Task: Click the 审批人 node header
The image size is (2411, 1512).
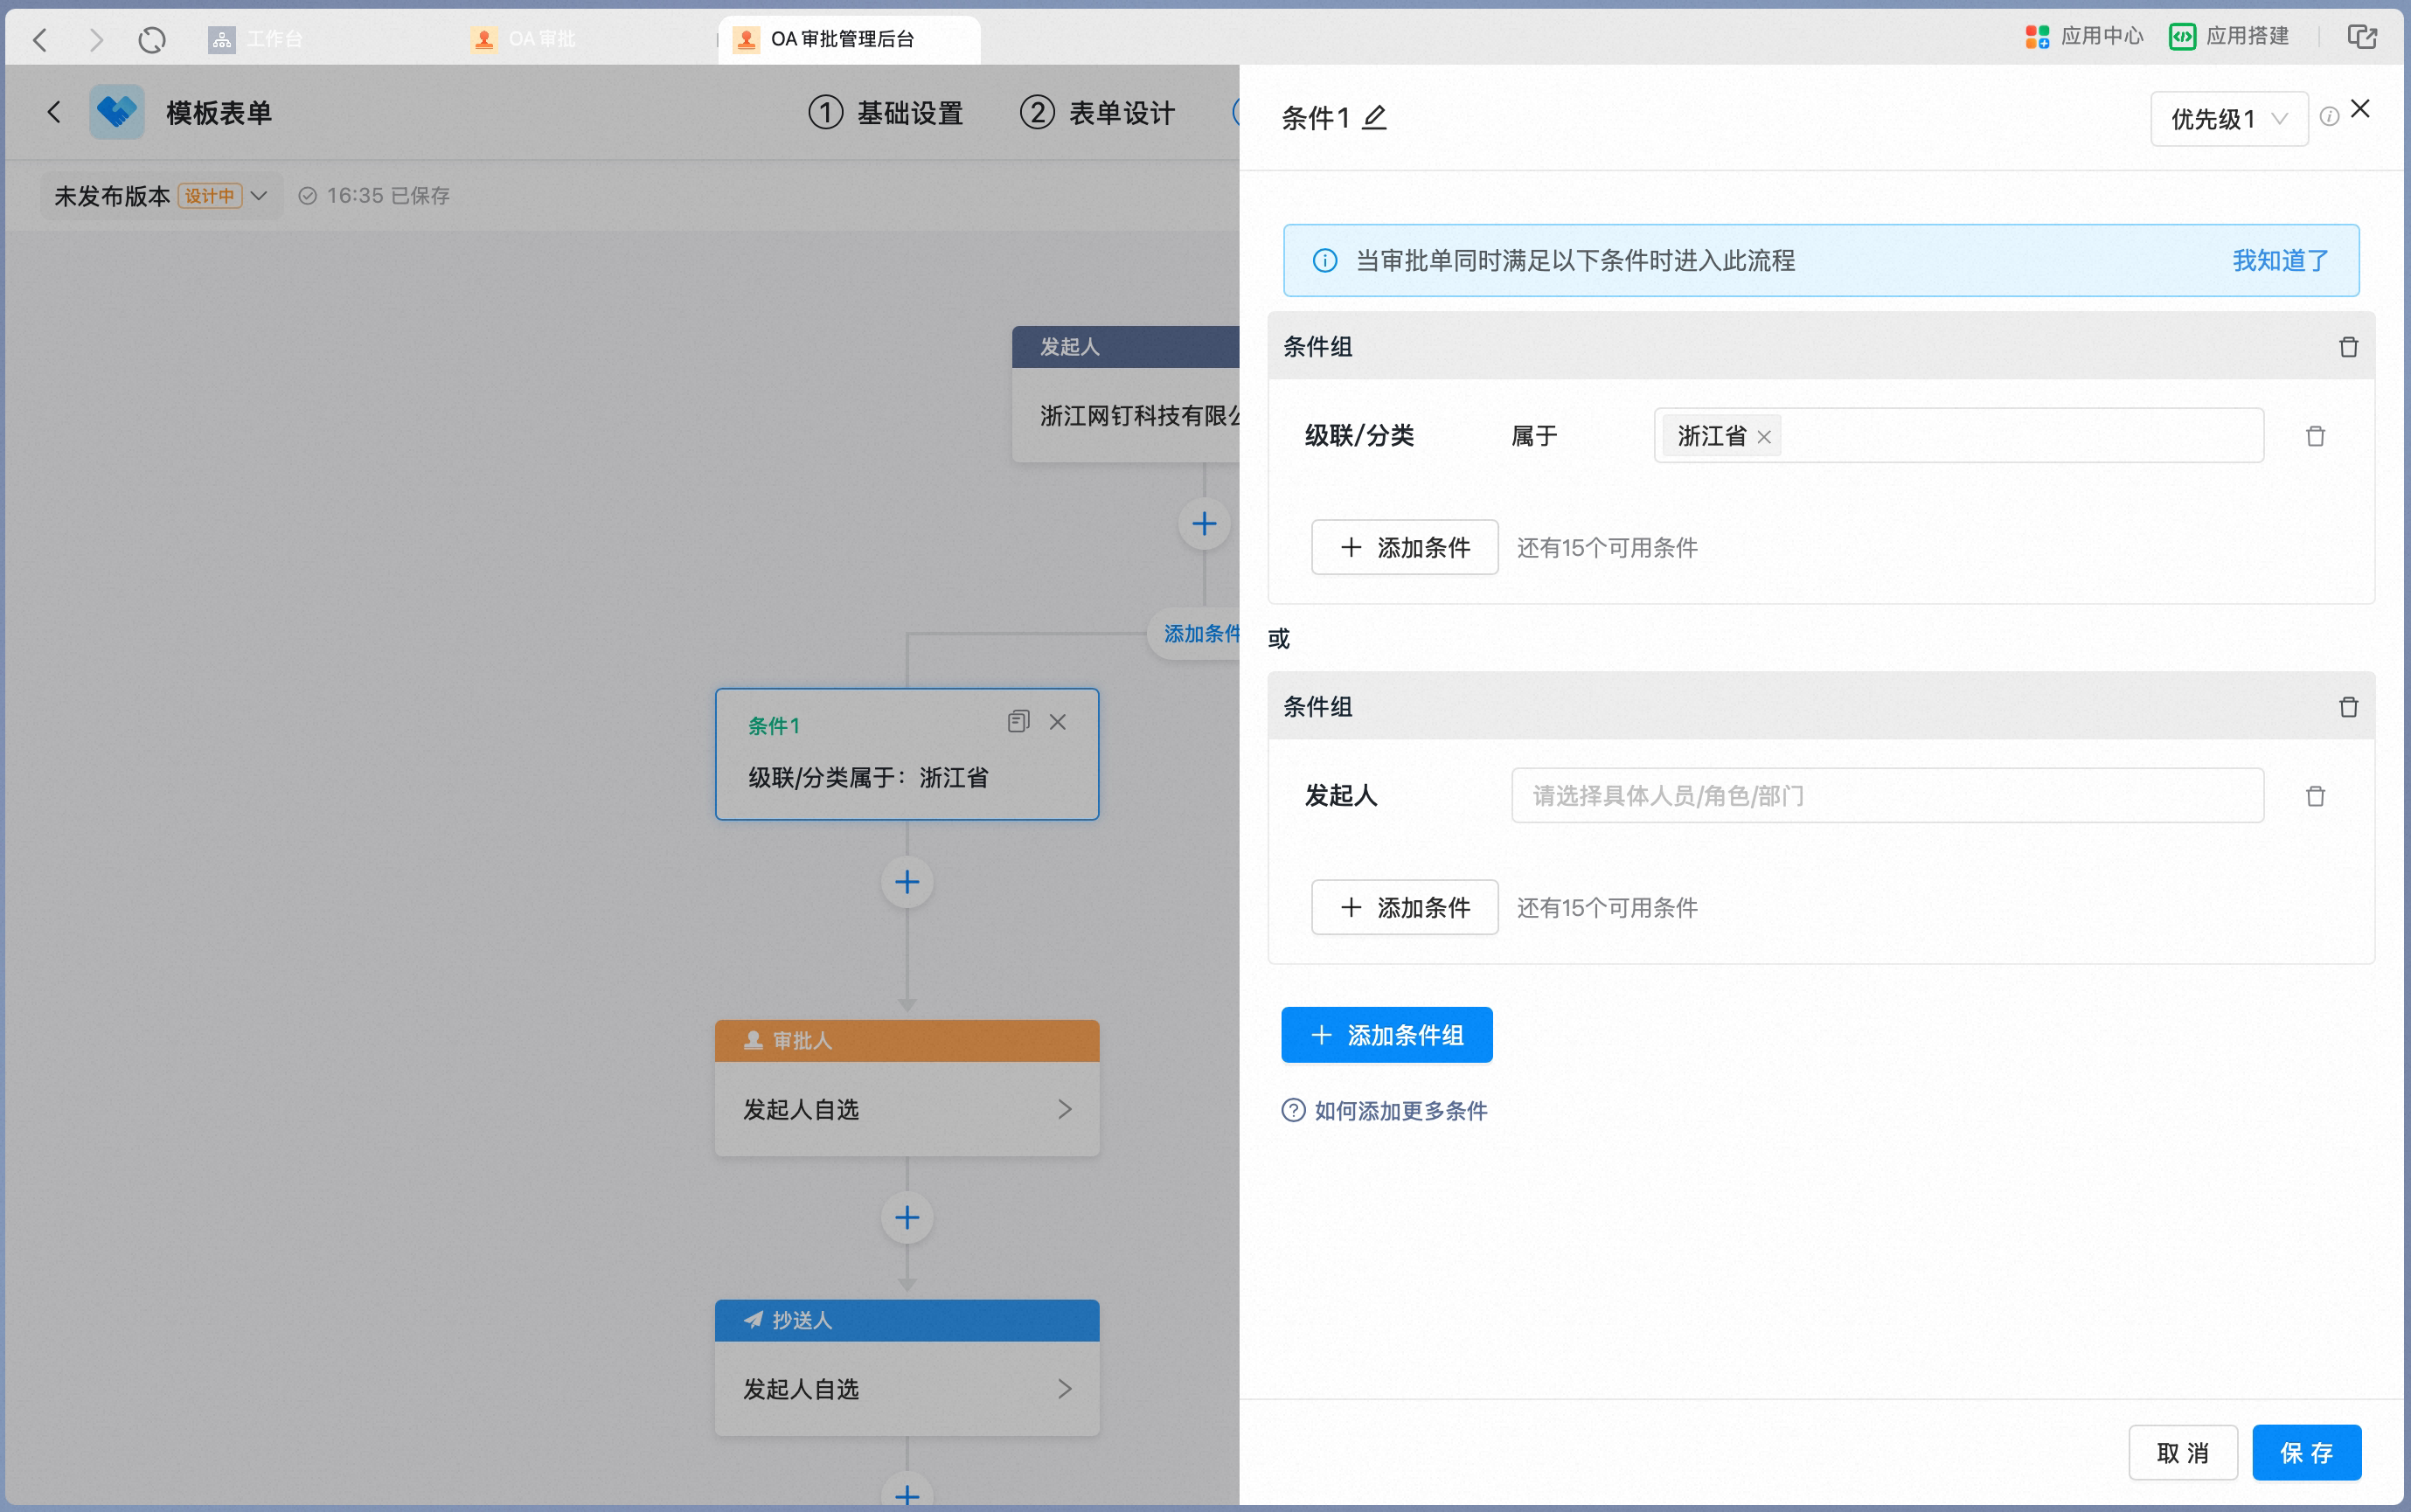Action: [x=907, y=1041]
